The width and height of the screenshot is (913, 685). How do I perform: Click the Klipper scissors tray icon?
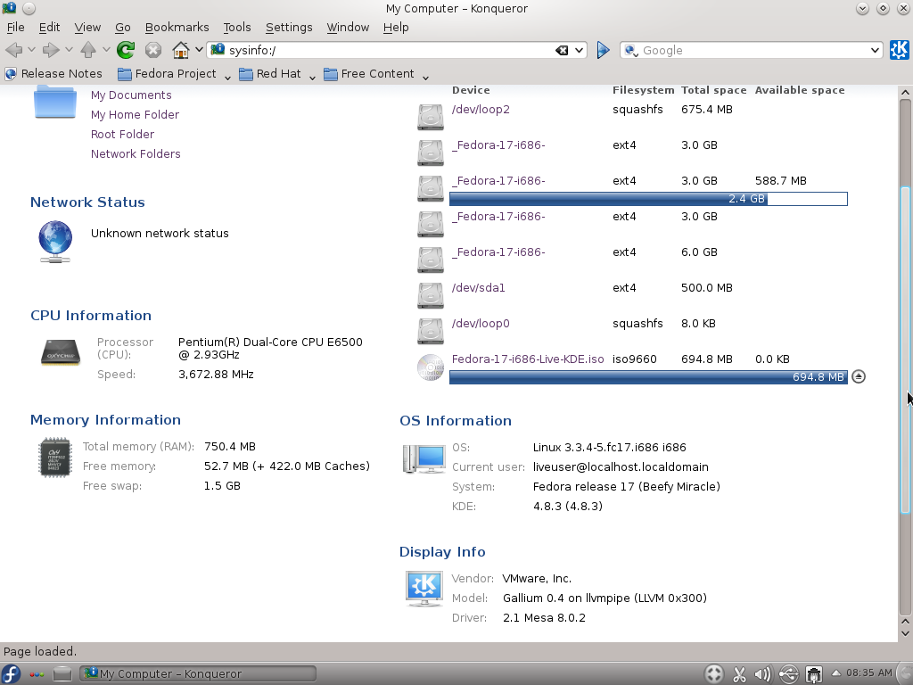coord(739,674)
